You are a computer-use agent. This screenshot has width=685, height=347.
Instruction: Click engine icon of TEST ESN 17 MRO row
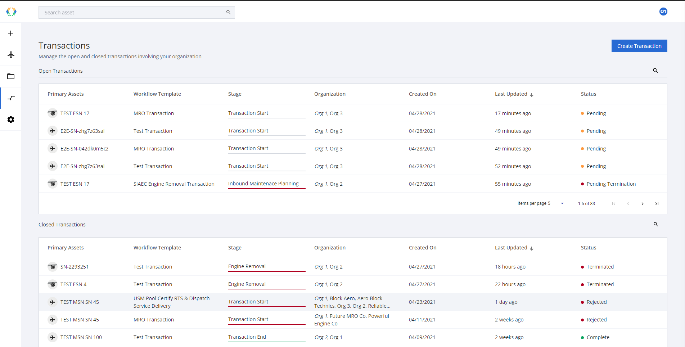53,113
